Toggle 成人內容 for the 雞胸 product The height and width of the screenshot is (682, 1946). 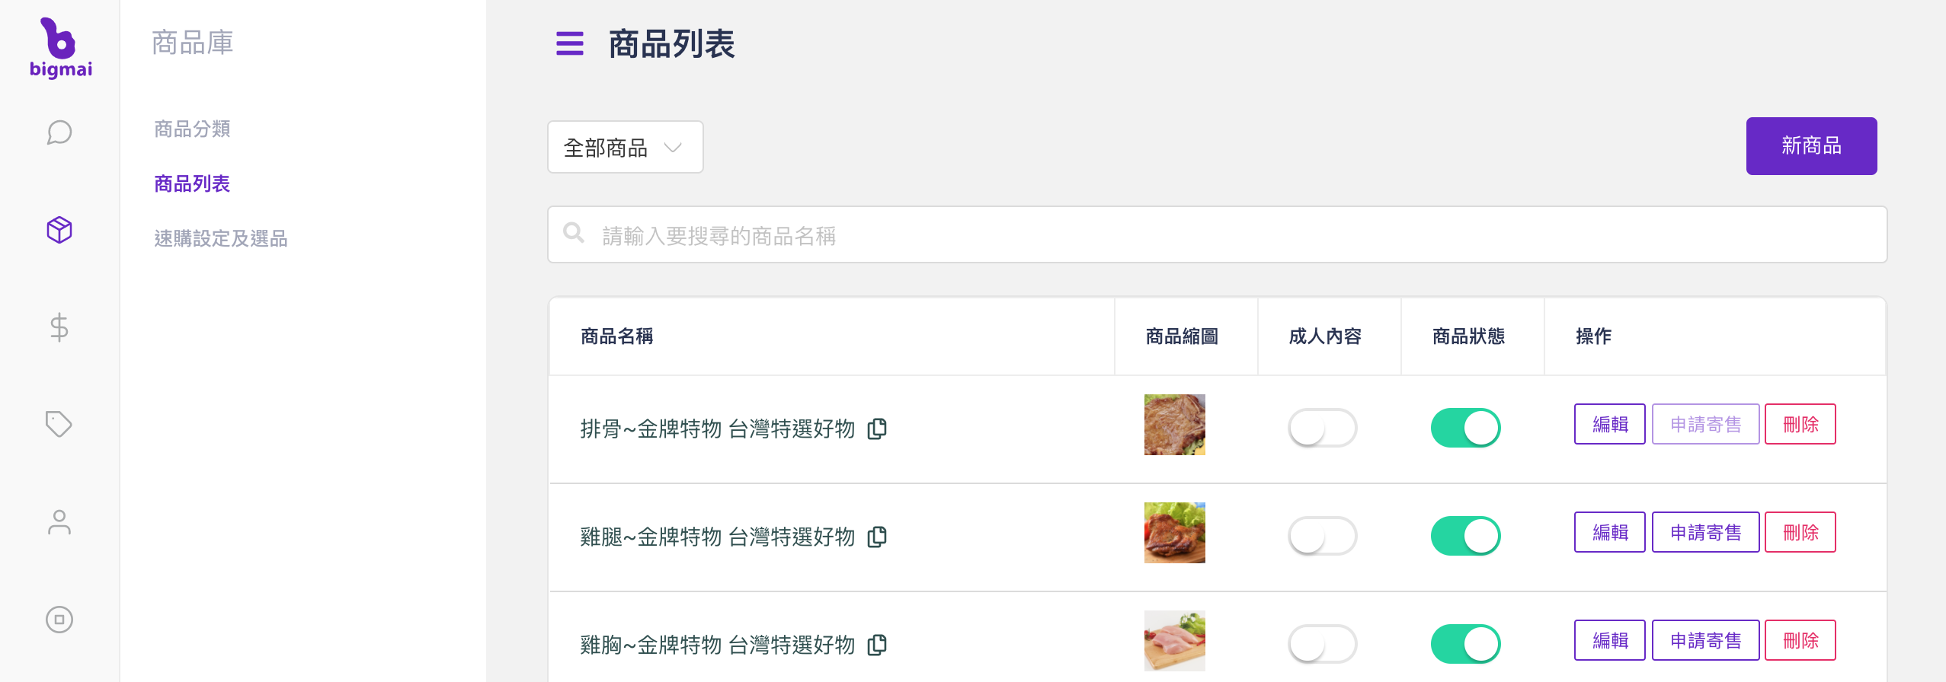point(1322,644)
